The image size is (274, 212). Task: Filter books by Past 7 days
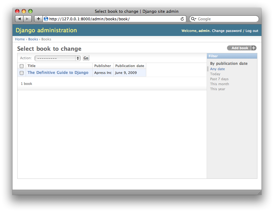click(219, 79)
